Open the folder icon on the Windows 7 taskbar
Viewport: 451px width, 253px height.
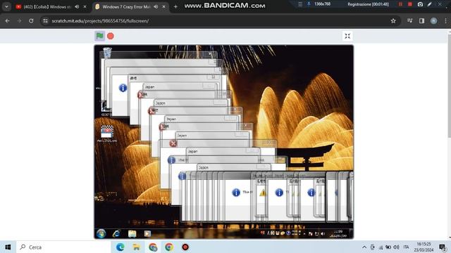[132, 234]
